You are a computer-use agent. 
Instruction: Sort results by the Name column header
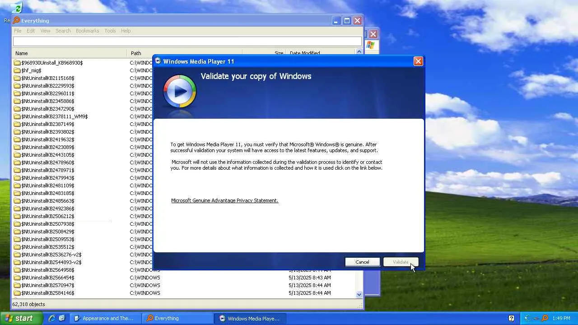(x=70, y=53)
